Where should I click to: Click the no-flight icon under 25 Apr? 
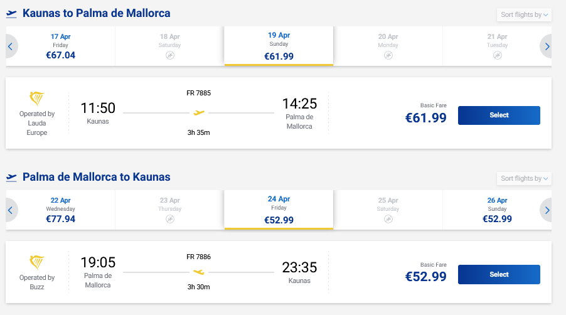[388, 219]
